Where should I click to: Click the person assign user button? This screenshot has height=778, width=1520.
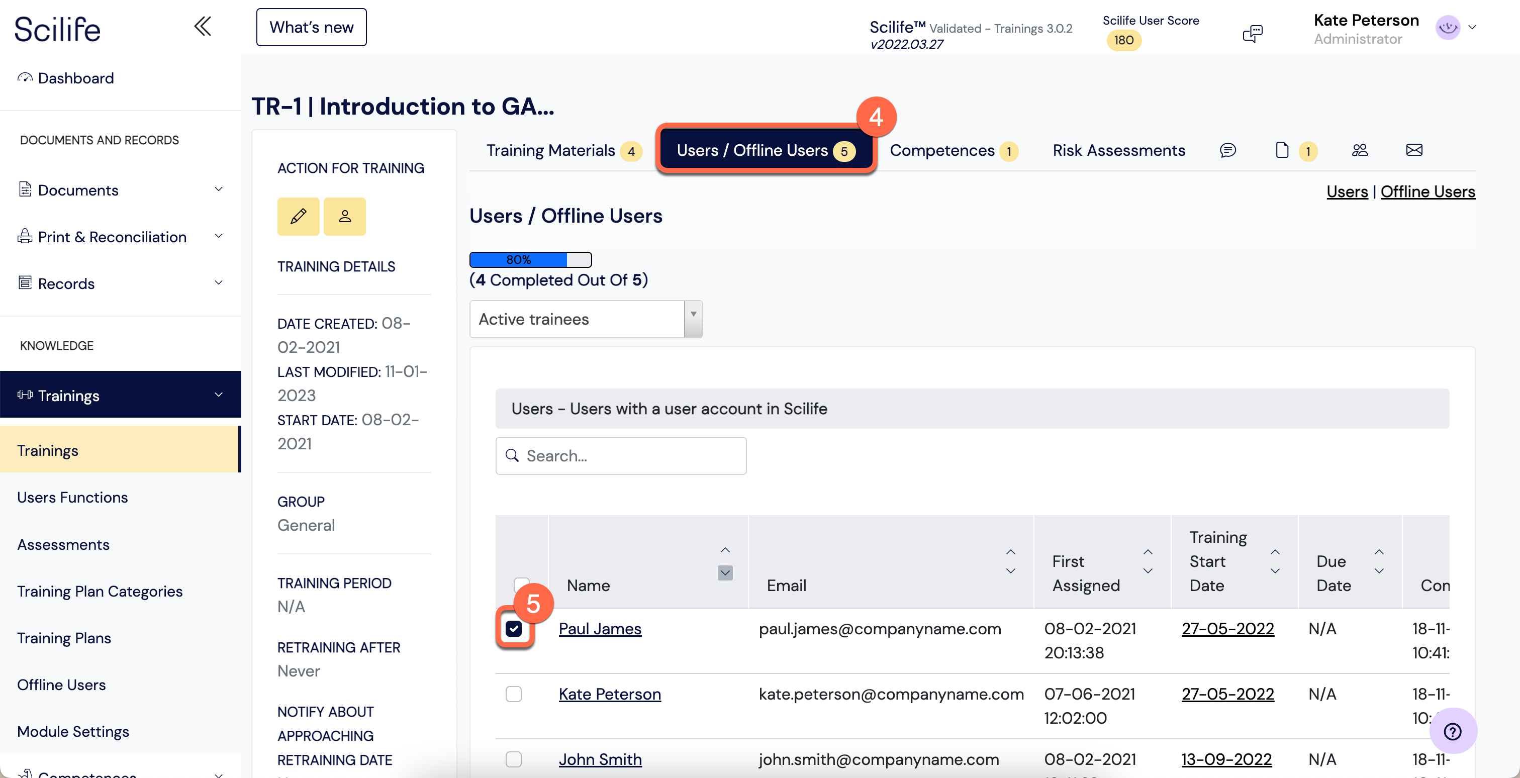(x=345, y=217)
